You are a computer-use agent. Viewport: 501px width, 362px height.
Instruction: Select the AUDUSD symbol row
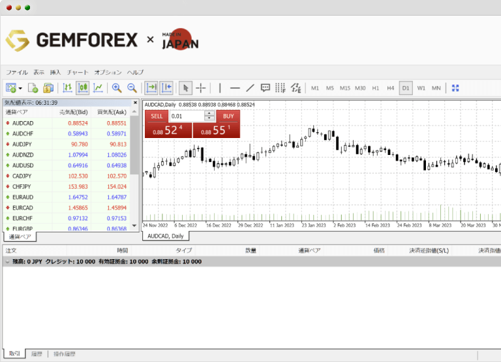[67, 165]
